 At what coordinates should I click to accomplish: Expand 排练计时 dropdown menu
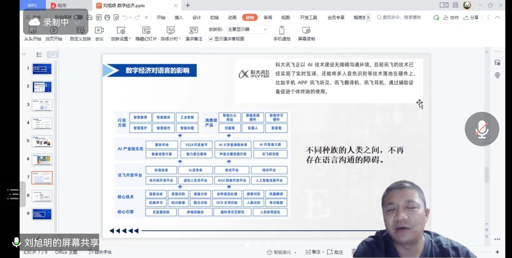click(179, 39)
